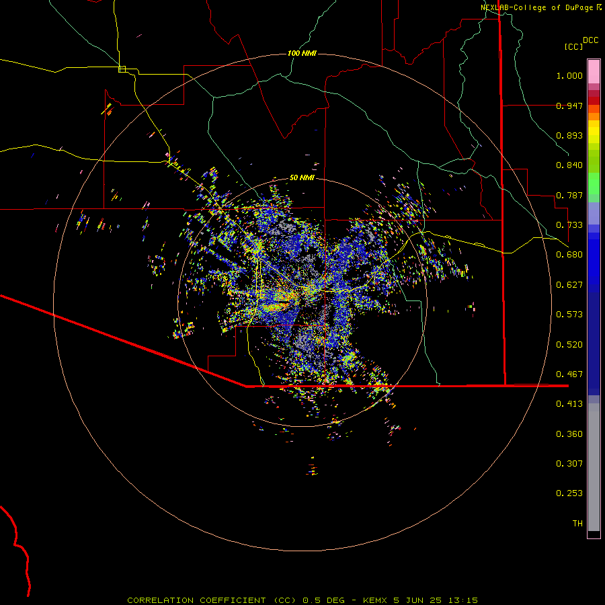This screenshot has height=605, width=605.
Task: Select the DCC legend title
Action: pos(590,40)
